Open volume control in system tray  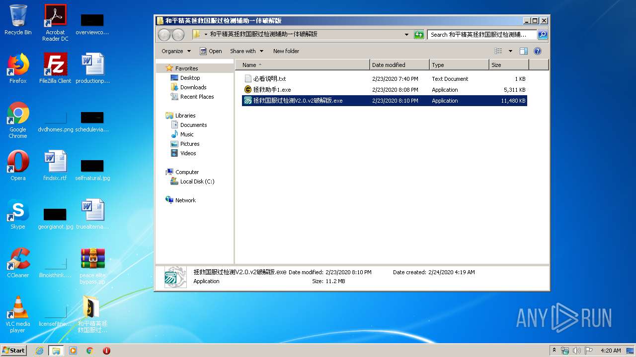coord(577,351)
